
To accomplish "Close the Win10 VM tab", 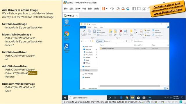I will [77, 16].
